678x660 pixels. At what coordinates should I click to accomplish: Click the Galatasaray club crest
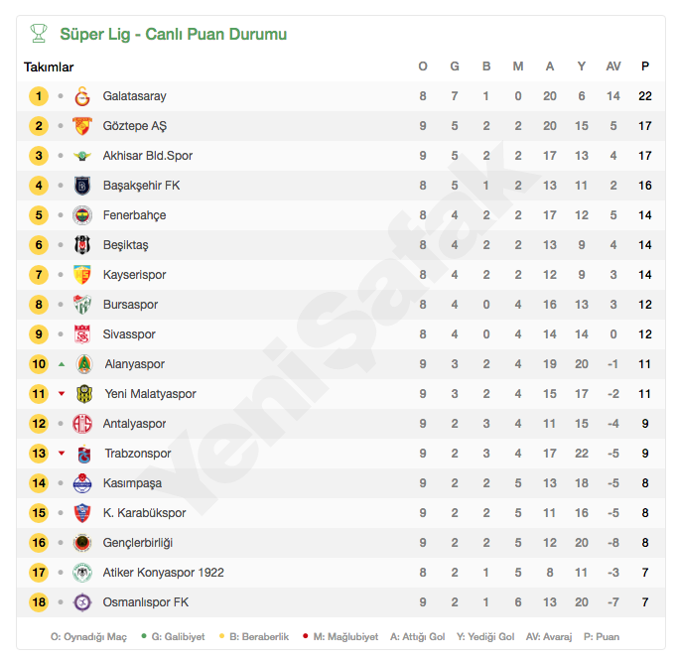point(82,96)
